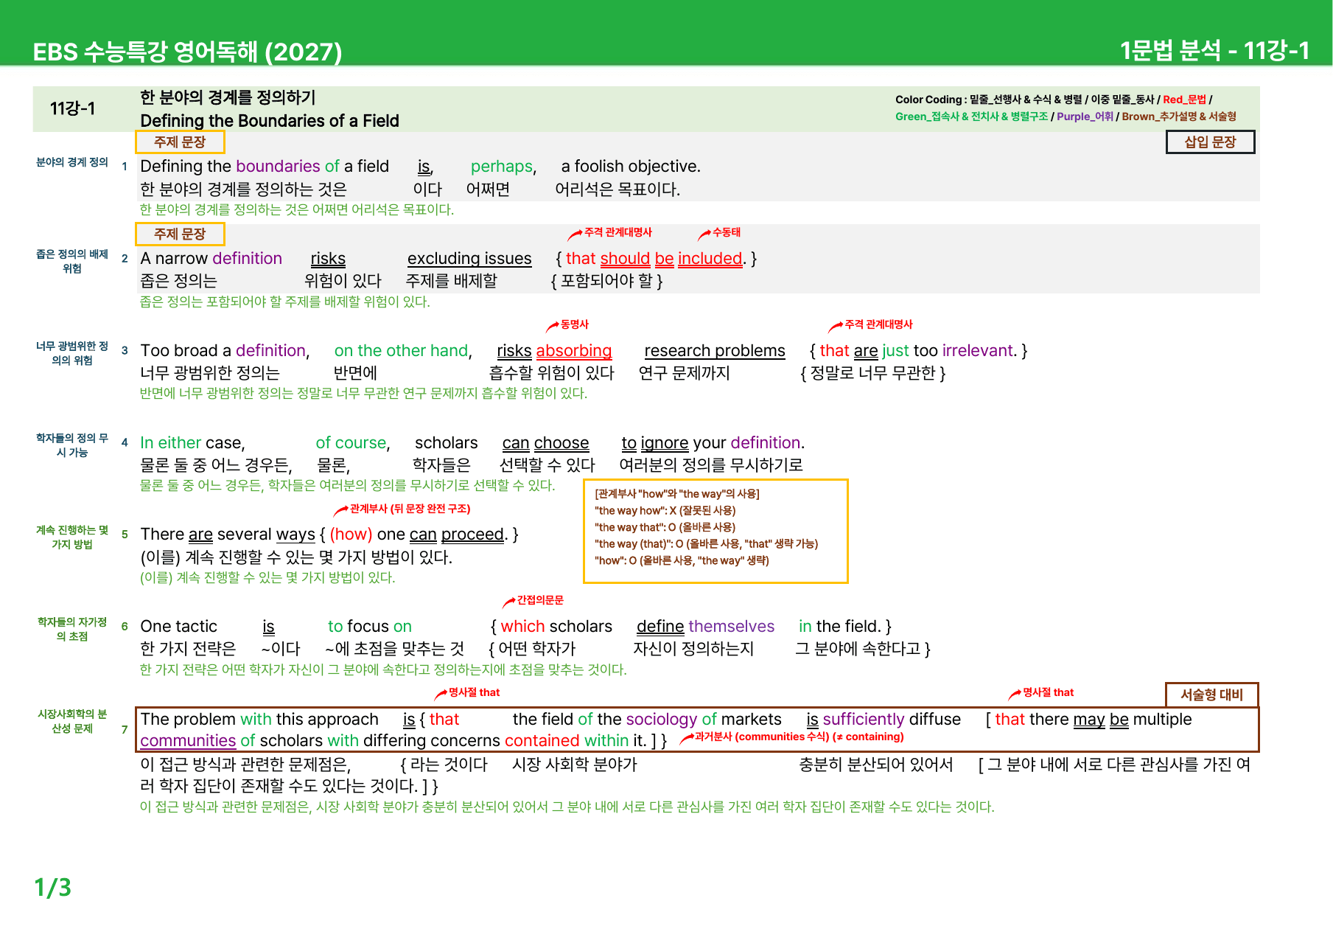The width and height of the screenshot is (1333, 943).
Task: Click the underlined word 'communities' in sentence 7
Action: 188,740
